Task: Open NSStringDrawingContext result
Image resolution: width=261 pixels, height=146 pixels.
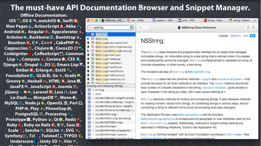Action: click(x=111, y=43)
